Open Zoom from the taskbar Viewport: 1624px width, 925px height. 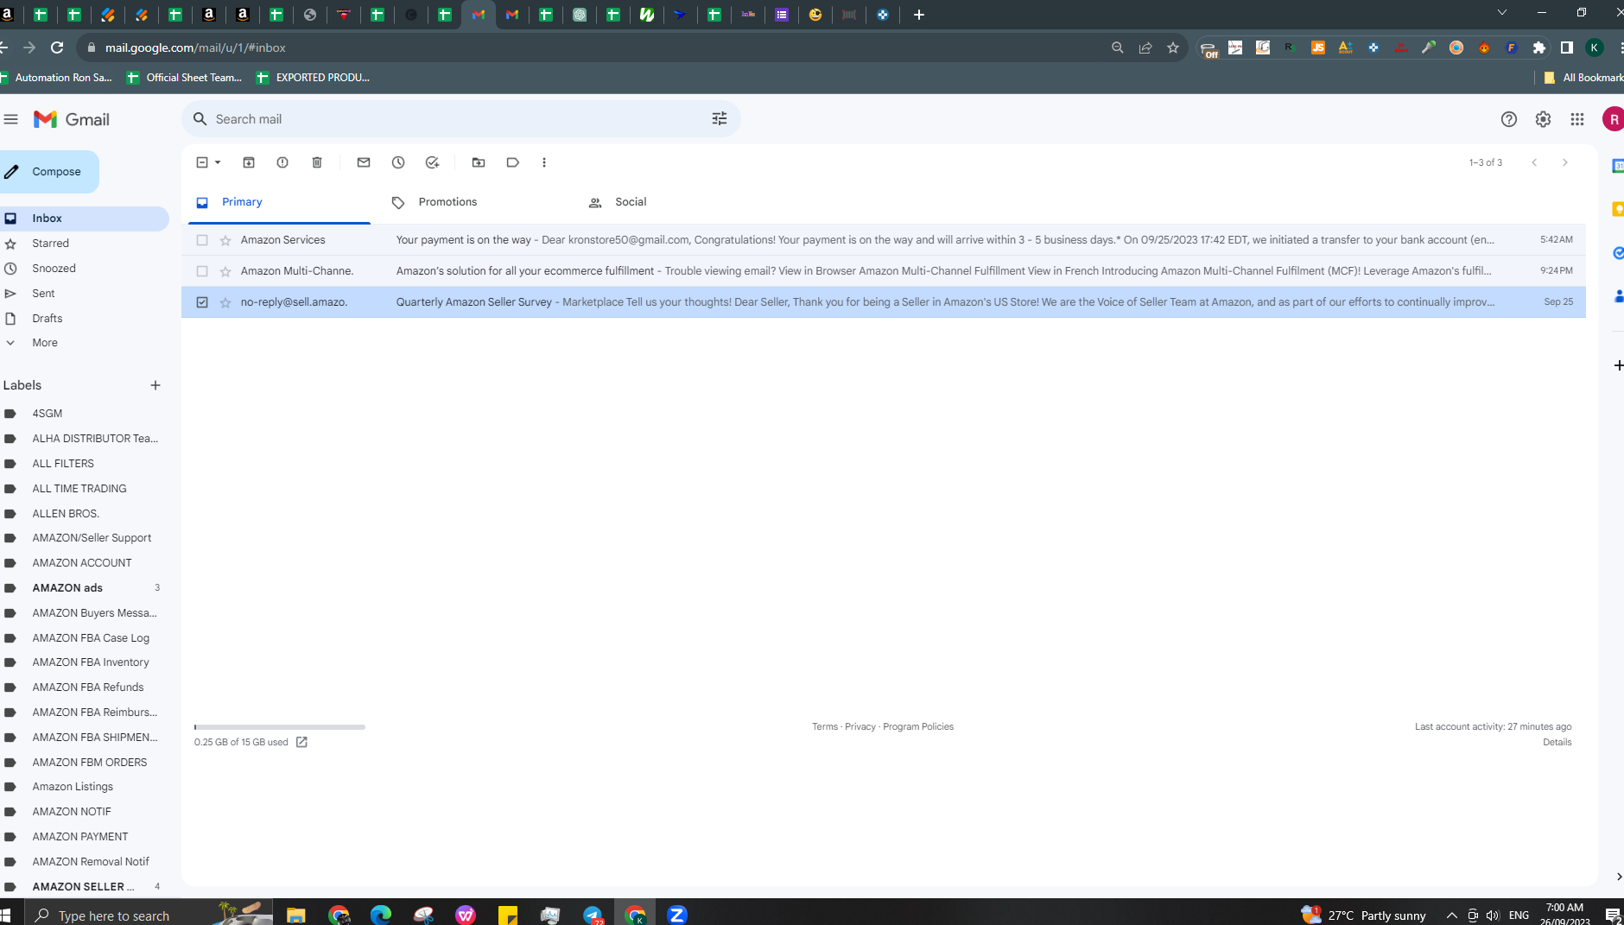click(x=677, y=915)
